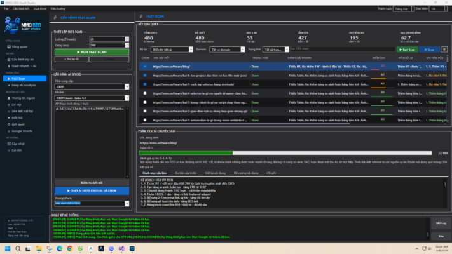Open Visual Studio from taskbar
This screenshot has height=254, width=452.
121,248
